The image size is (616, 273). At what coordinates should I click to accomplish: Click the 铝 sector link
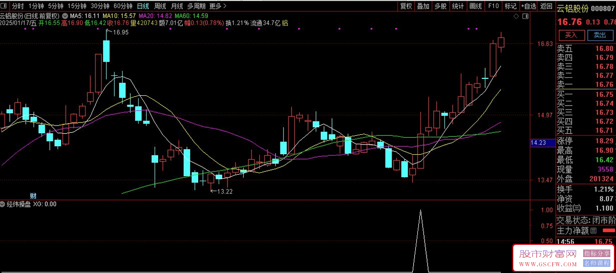tap(285, 23)
